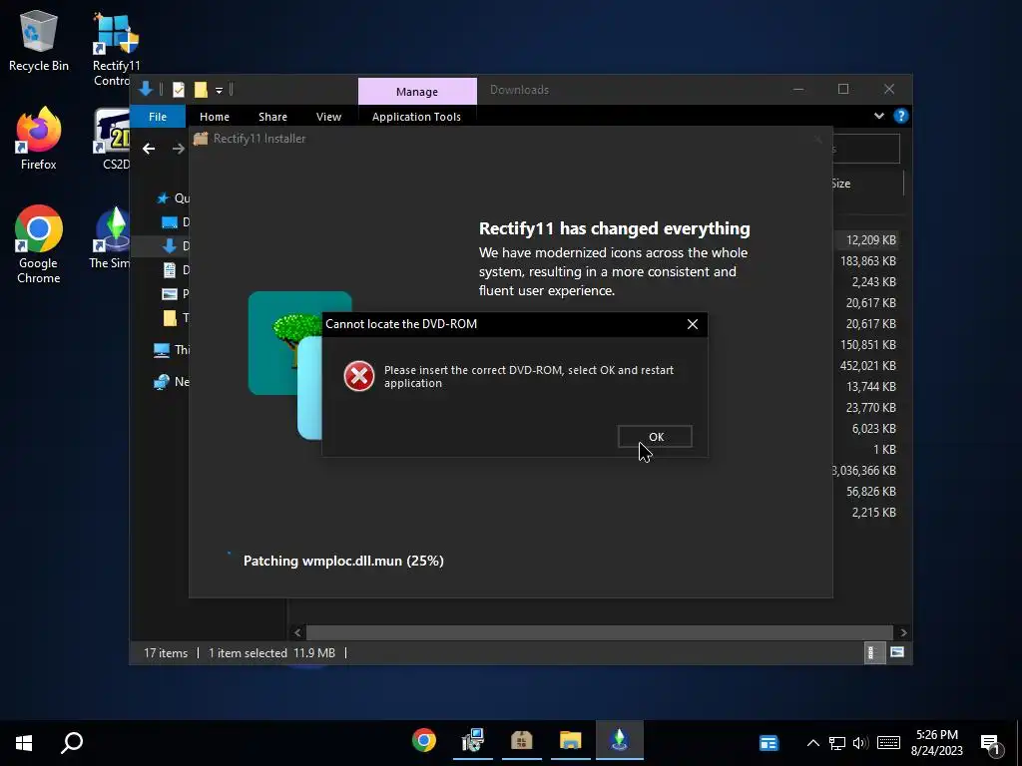Click the horizontal scrollbar track in Explorer
Screen dimensions: 1022x766
tap(599, 632)
